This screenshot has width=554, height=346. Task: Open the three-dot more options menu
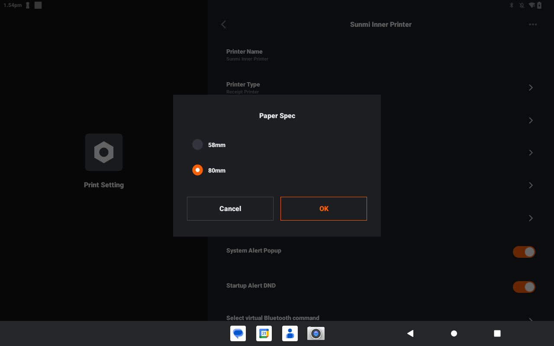click(x=533, y=25)
